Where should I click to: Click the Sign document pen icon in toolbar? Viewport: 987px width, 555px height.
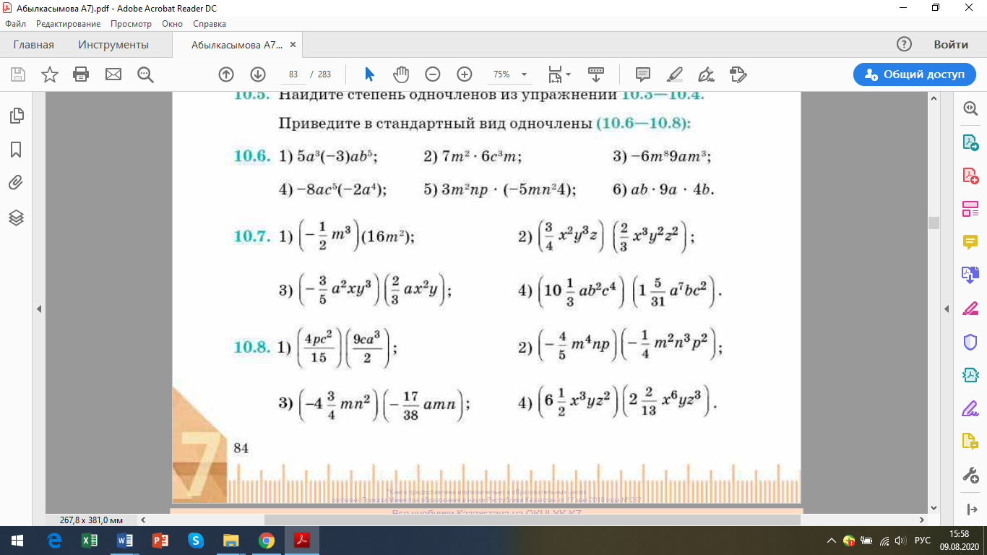pos(706,74)
